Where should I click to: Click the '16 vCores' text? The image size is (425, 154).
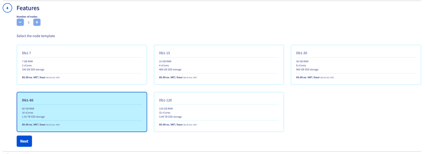[x=28, y=113]
